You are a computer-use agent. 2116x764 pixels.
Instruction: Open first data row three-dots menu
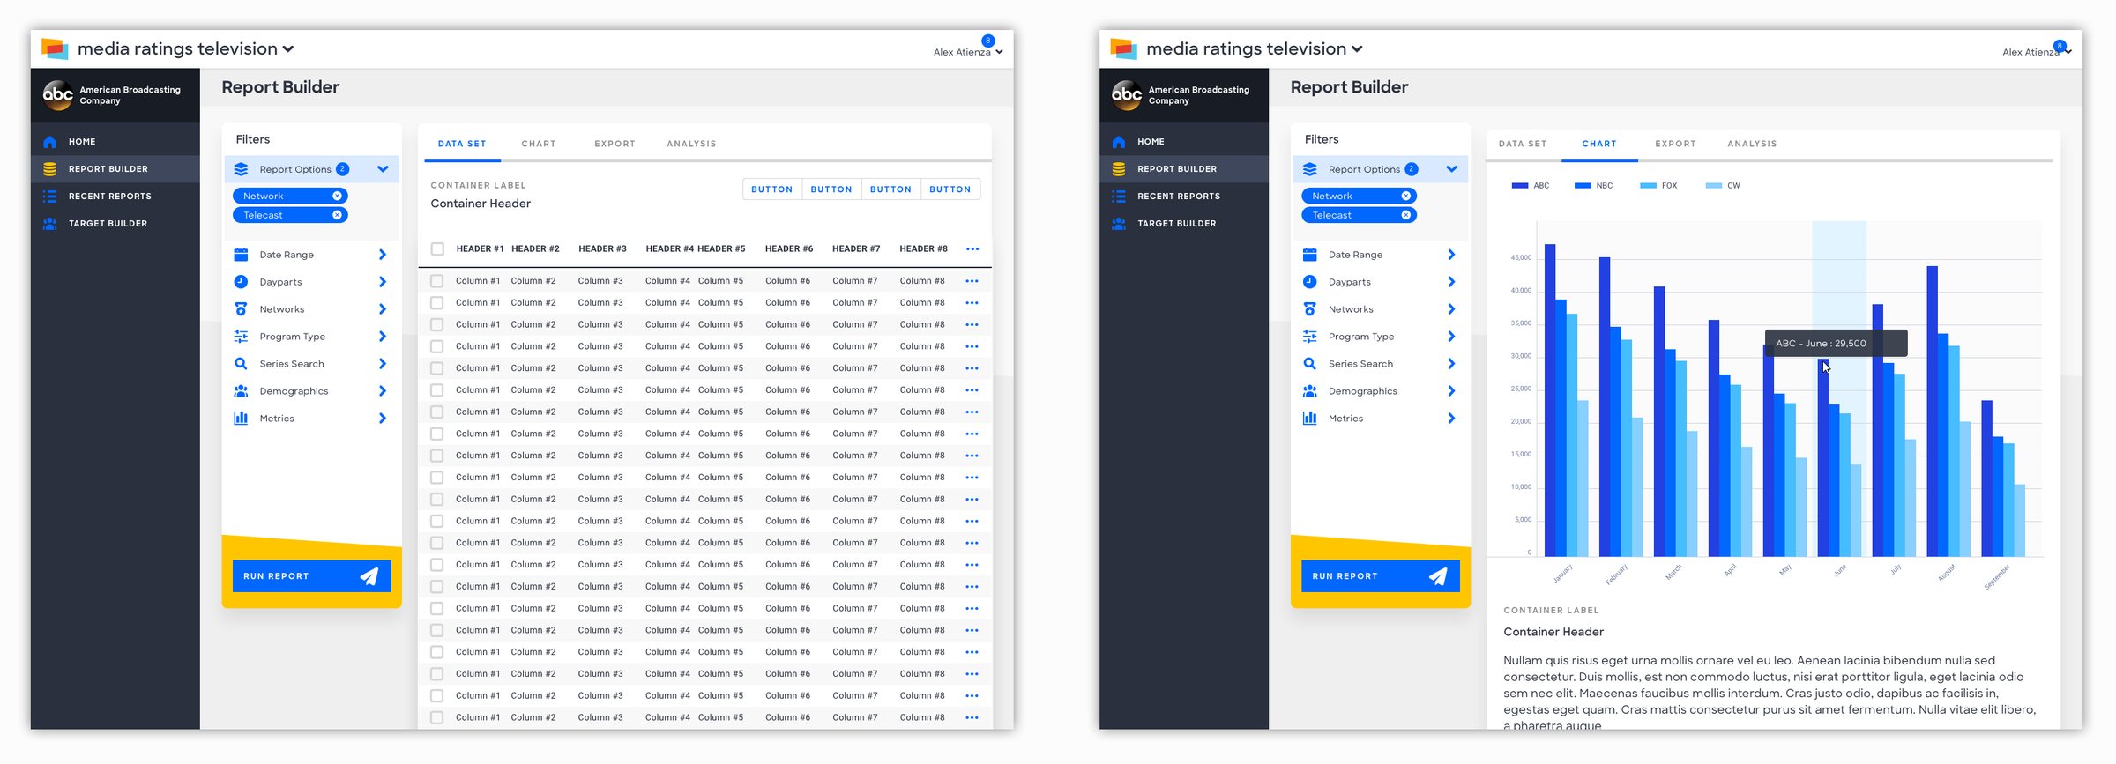[x=972, y=281]
